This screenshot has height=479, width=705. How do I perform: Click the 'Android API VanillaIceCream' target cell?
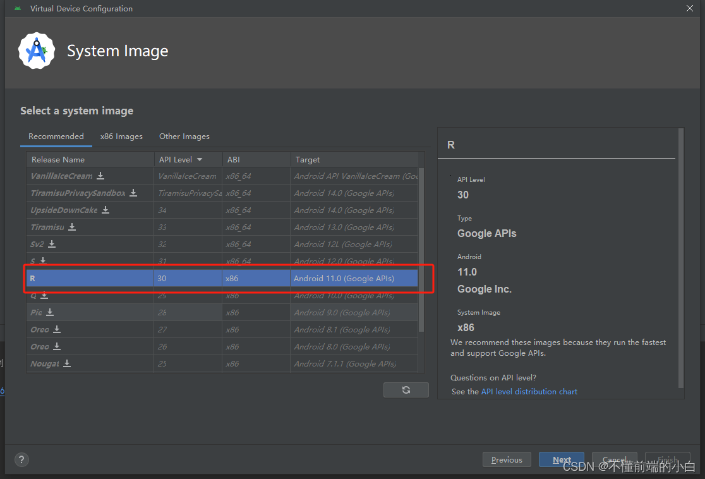click(354, 176)
